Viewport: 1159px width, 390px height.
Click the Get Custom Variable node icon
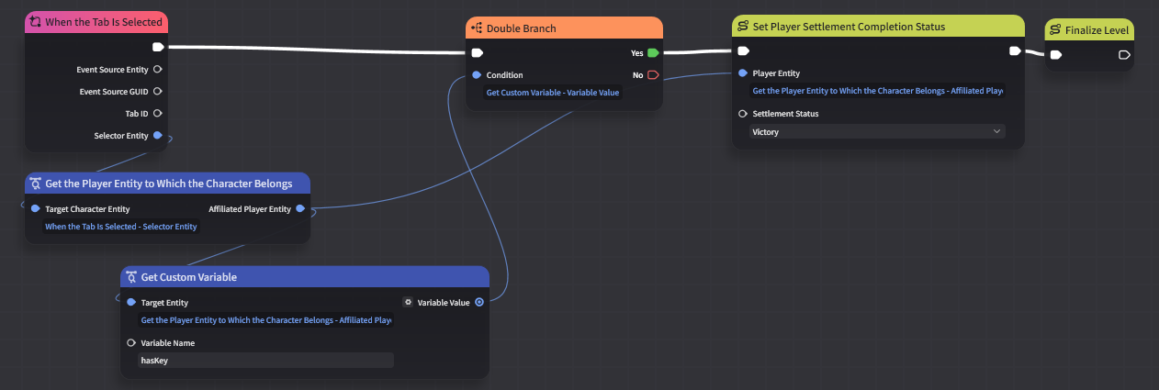click(x=131, y=277)
